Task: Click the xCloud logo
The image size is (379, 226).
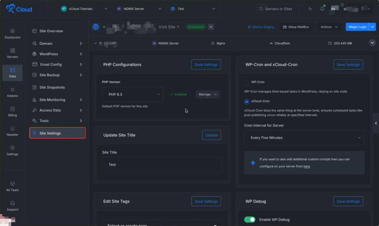Action: (19, 9)
